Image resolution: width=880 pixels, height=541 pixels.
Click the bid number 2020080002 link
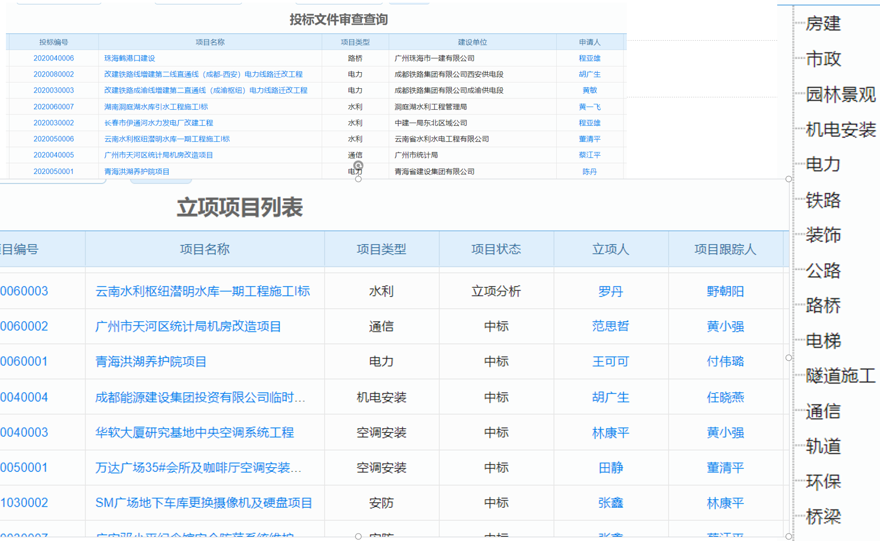54,74
